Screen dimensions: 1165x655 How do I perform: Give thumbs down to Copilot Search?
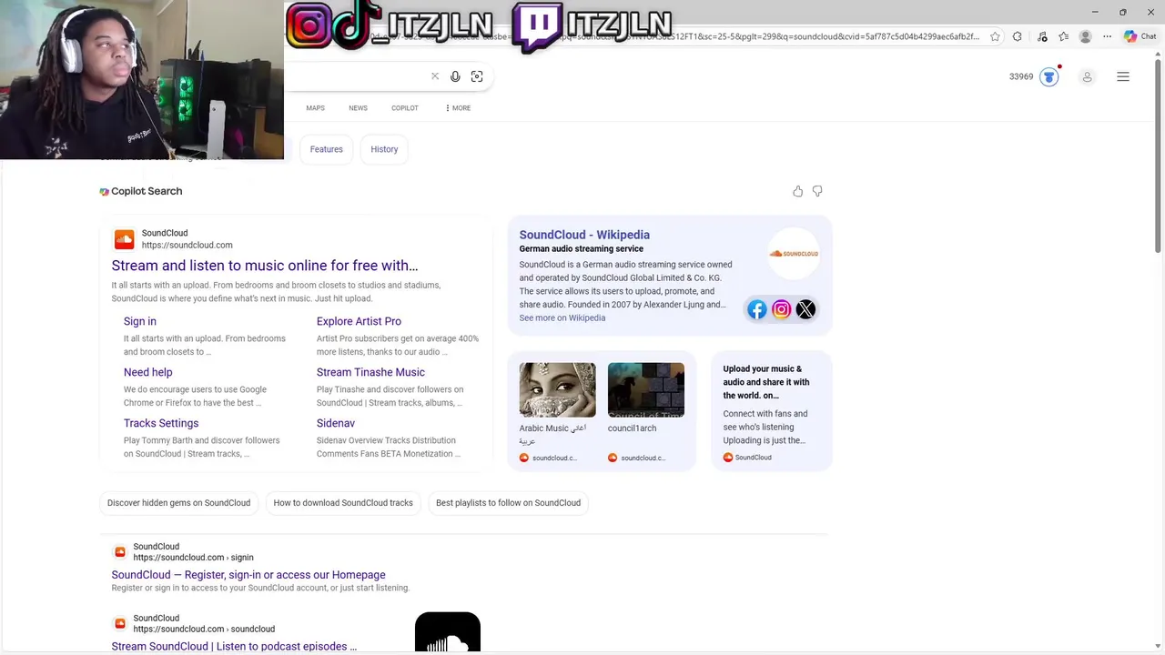pos(817,191)
